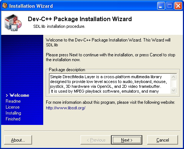The width and height of the screenshot is (184, 149).
Task: Click the disabled Previous button
Action: tap(96, 140)
